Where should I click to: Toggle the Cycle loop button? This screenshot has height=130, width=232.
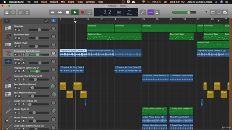tap(89, 12)
